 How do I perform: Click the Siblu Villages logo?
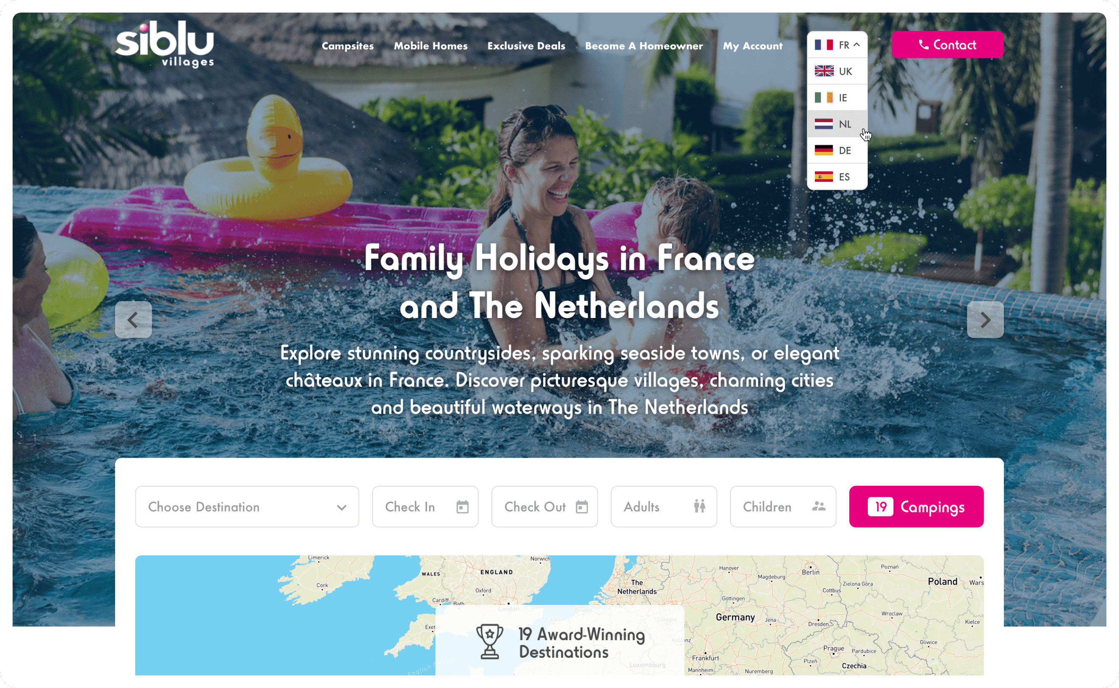coord(165,44)
